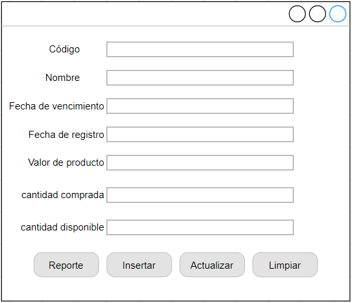The height and width of the screenshot is (303, 352).
Task: Open the Reporte button
Action: (x=66, y=265)
